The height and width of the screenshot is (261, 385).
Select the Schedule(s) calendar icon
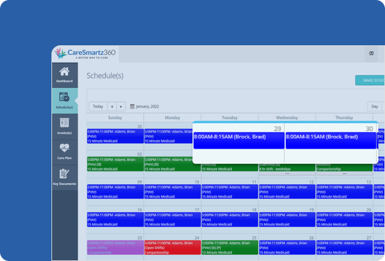tap(64, 97)
